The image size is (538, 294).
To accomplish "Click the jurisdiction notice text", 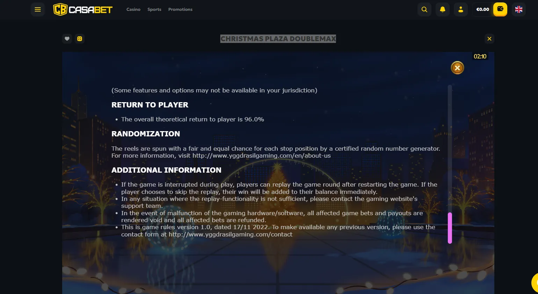I will pyautogui.click(x=214, y=90).
